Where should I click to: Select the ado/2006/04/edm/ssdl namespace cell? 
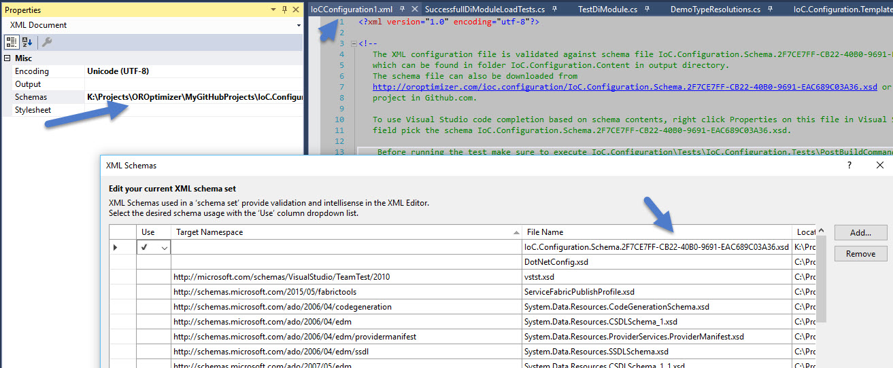346,352
